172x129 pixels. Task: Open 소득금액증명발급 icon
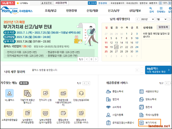click(9, 113)
